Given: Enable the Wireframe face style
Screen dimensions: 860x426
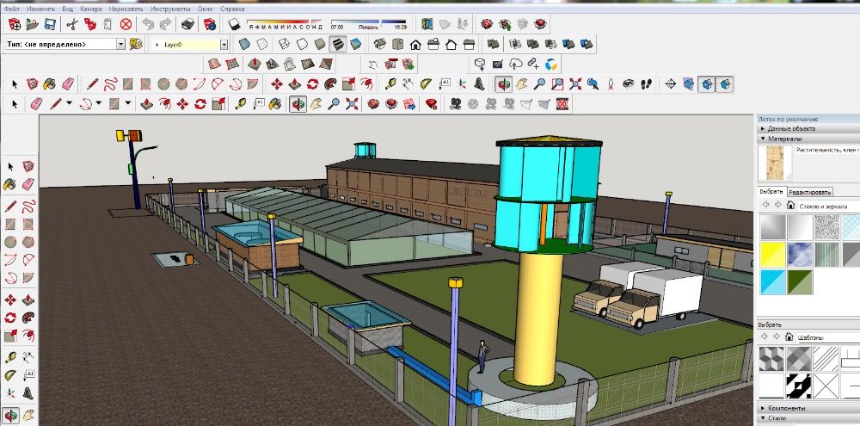Looking at the screenshot, I should (284, 45).
